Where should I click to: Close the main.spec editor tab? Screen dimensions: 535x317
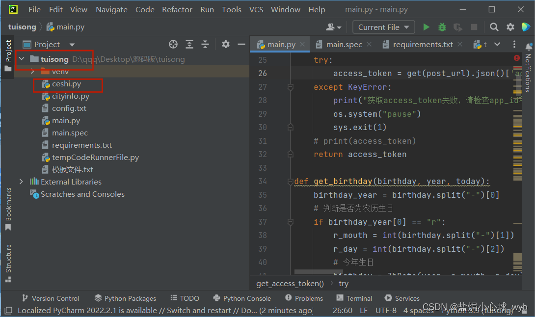point(369,44)
